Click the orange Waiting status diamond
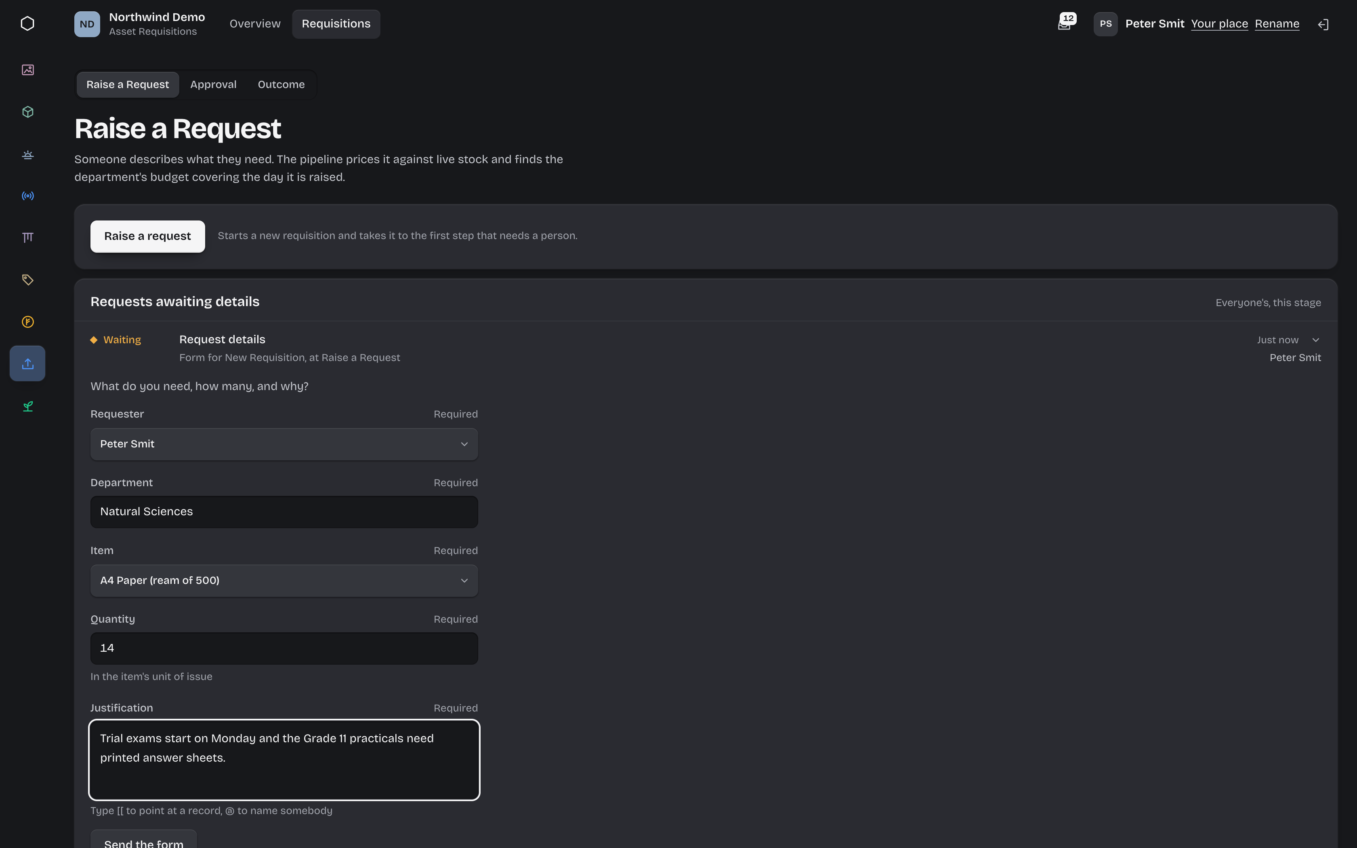 pos(94,340)
